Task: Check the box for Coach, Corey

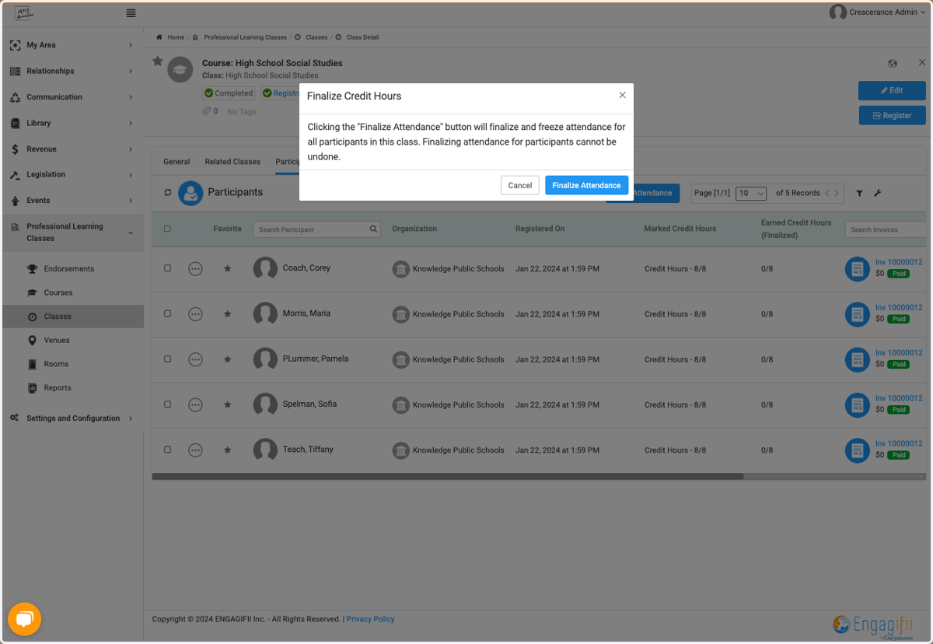Action: (167, 268)
